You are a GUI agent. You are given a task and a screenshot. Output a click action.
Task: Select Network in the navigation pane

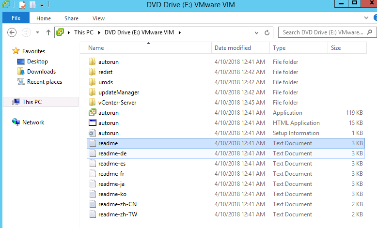[x=33, y=122]
